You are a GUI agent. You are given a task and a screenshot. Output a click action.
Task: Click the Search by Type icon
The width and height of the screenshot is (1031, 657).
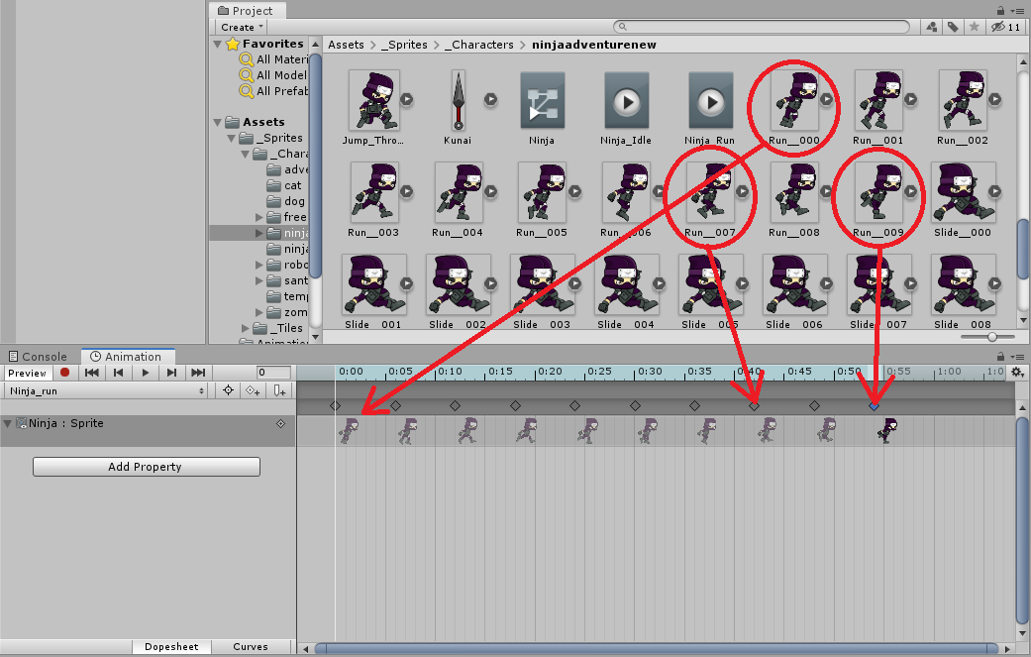[932, 27]
